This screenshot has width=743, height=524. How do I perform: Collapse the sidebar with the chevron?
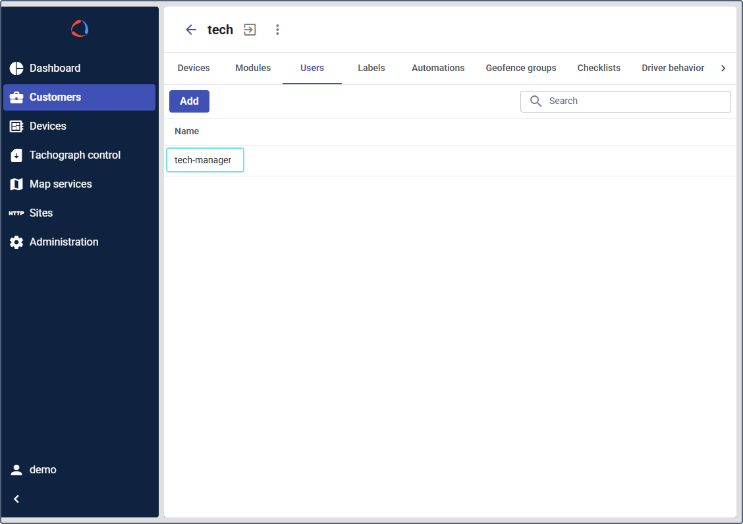point(16,499)
